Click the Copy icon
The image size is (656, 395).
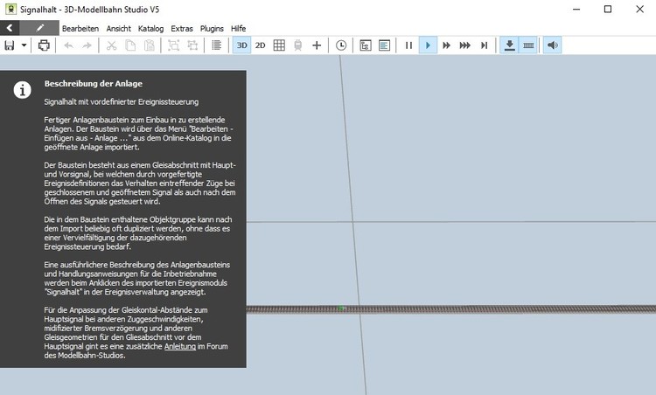click(130, 45)
